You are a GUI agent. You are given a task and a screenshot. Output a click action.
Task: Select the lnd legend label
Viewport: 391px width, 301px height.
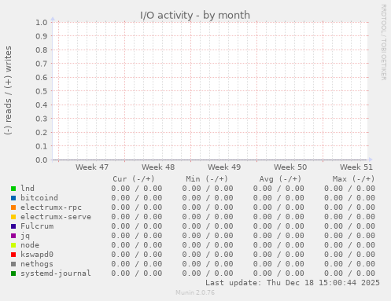tap(28, 188)
